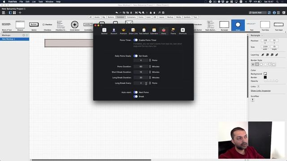This screenshot has width=287, height=161.
Task: Pick the Button control thumbnail
Action: (34, 25)
